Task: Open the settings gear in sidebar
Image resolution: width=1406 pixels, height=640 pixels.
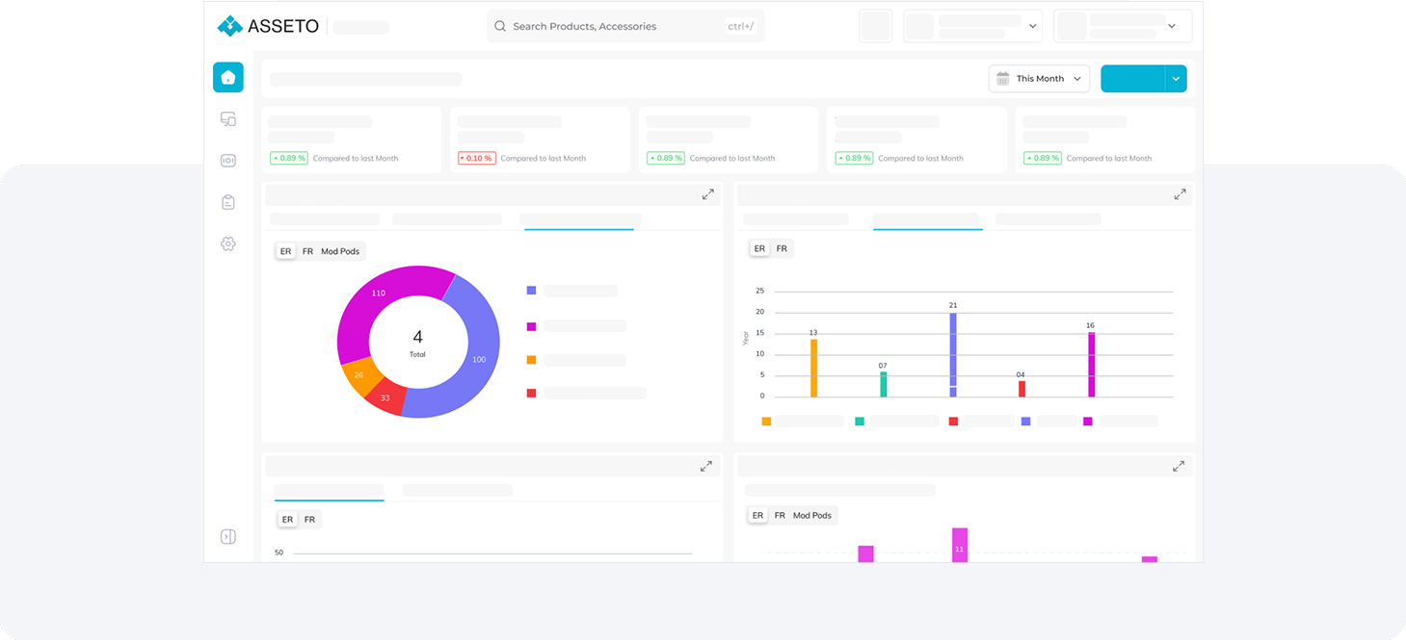Action: click(x=228, y=244)
